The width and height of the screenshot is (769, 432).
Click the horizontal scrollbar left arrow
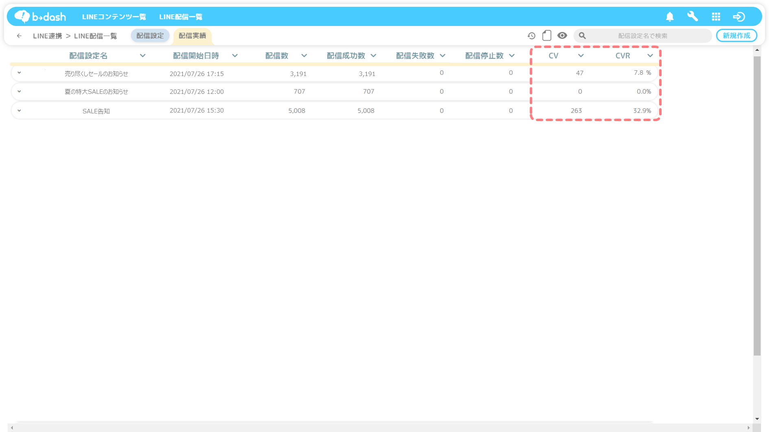tap(12, 428)
